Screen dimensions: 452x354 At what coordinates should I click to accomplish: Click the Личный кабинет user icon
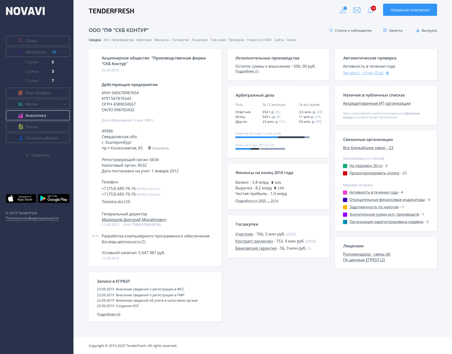click(21, 138)
